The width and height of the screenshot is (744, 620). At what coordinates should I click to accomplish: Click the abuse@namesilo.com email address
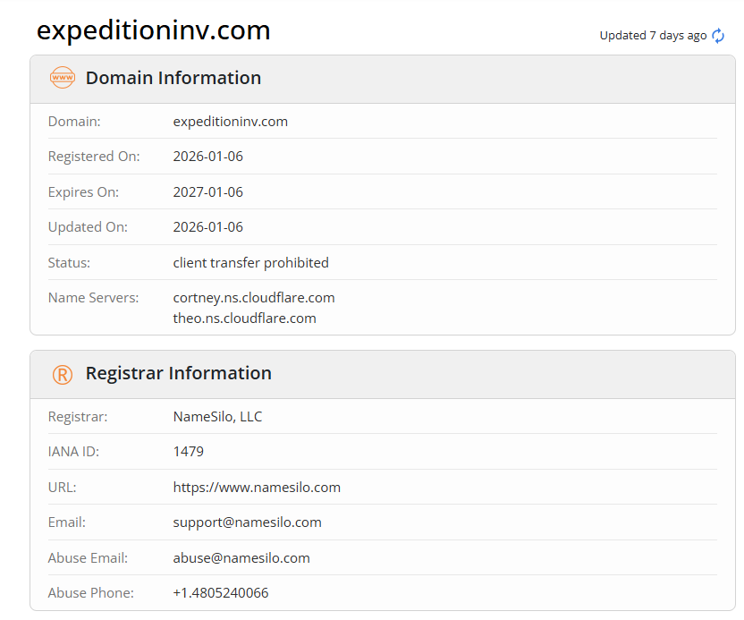pos(241,557)
